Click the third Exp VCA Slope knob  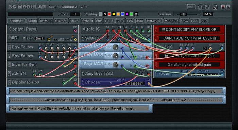point(115,64)
